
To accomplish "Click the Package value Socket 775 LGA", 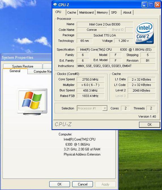I will pos(105,35).
